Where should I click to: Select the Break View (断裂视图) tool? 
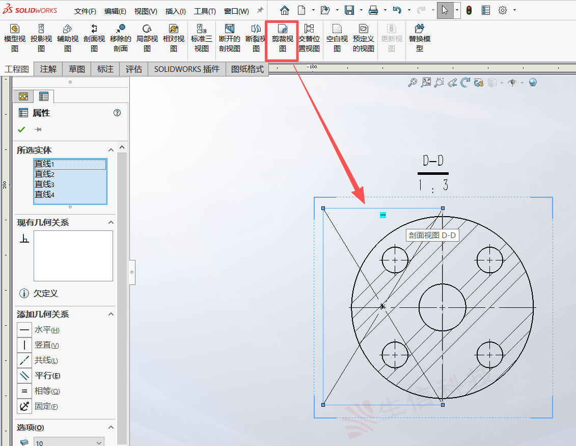256,38
